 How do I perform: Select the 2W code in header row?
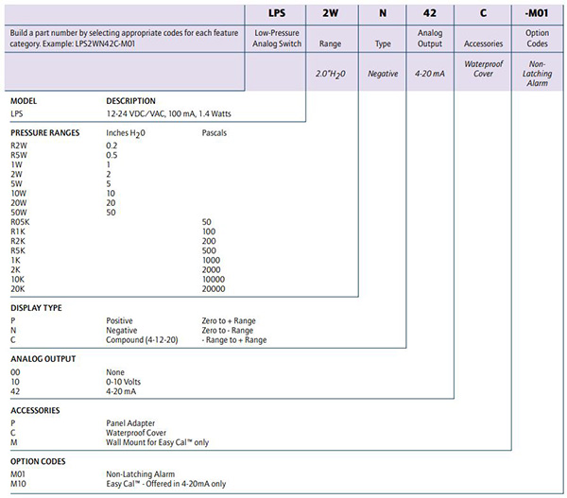tap(330, 16)
